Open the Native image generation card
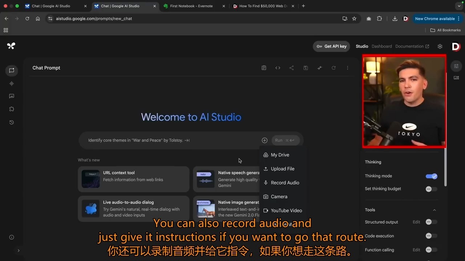465x261 pixels. coord(227,209)
